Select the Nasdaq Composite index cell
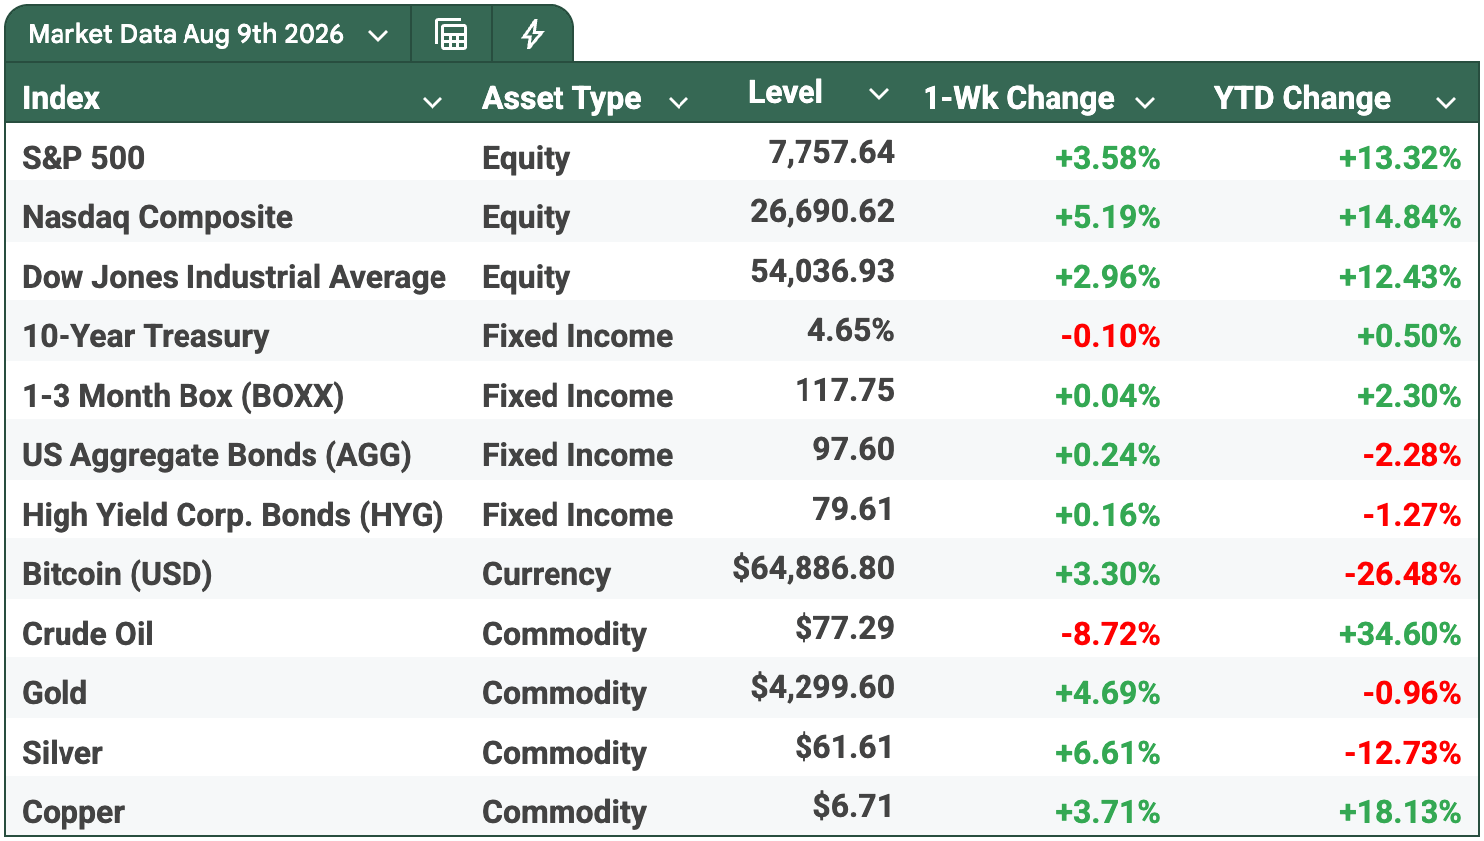The width and height of the screenshot is (1484, 841). [x=158, y=217]
